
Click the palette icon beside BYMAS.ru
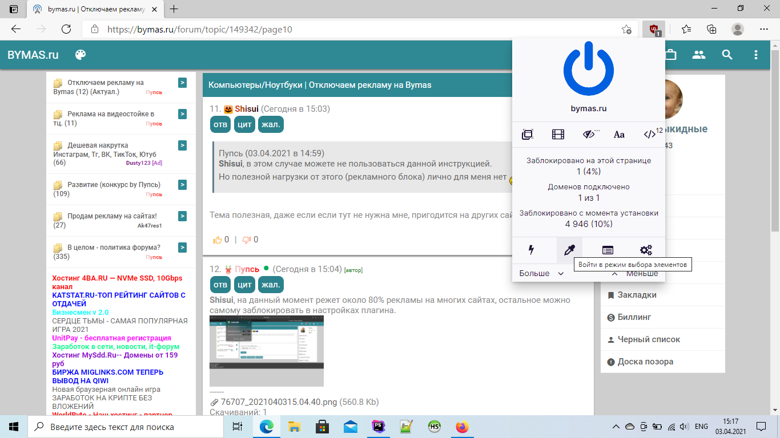(x=81, y=55)
